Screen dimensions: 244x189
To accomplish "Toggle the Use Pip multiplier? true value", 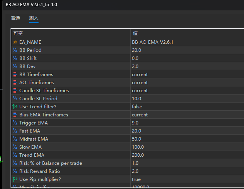I will click(x=136, y=179).
